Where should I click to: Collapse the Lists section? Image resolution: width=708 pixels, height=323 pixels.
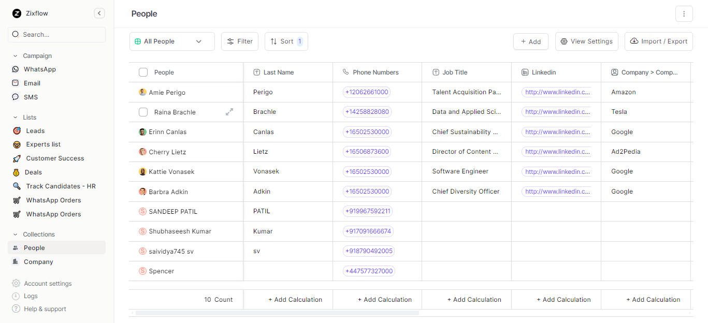pos(16,118)
